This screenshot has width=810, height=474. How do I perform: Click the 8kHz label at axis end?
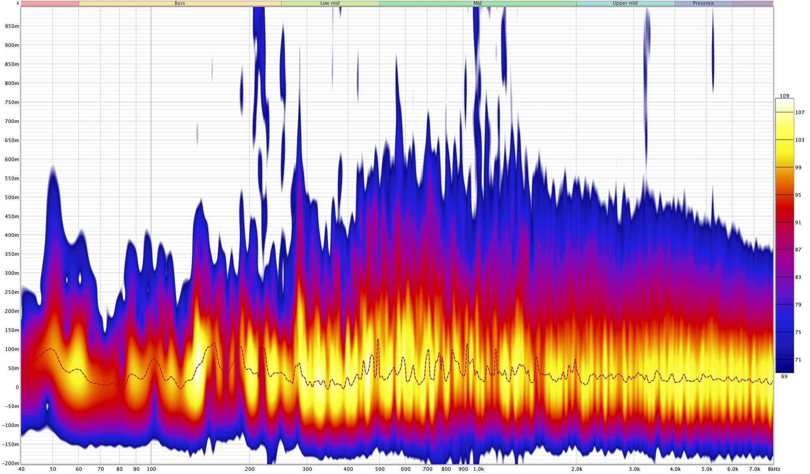click(774, 469)
